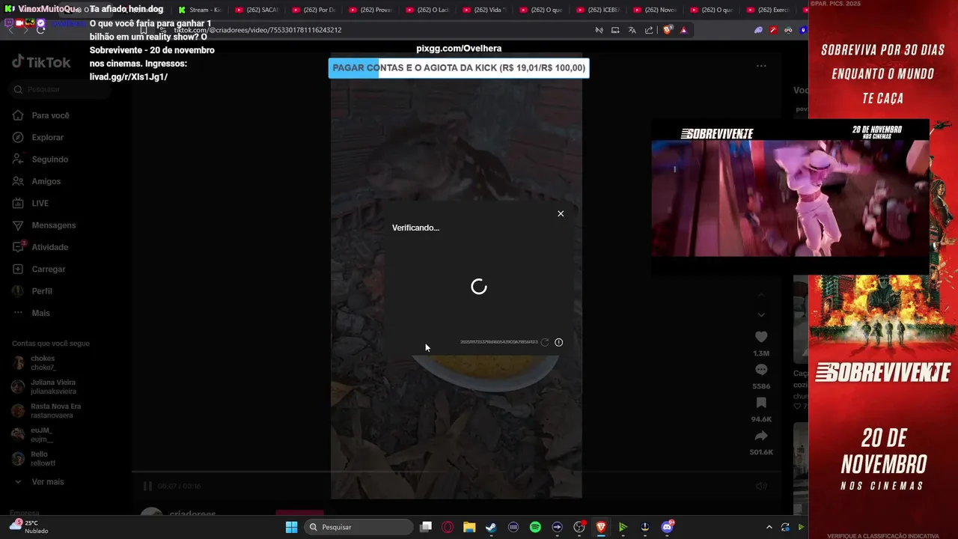Open LIVE section in TikTok sidebar
The height and width of the screenshot is (539, 958).
(40, 204)
